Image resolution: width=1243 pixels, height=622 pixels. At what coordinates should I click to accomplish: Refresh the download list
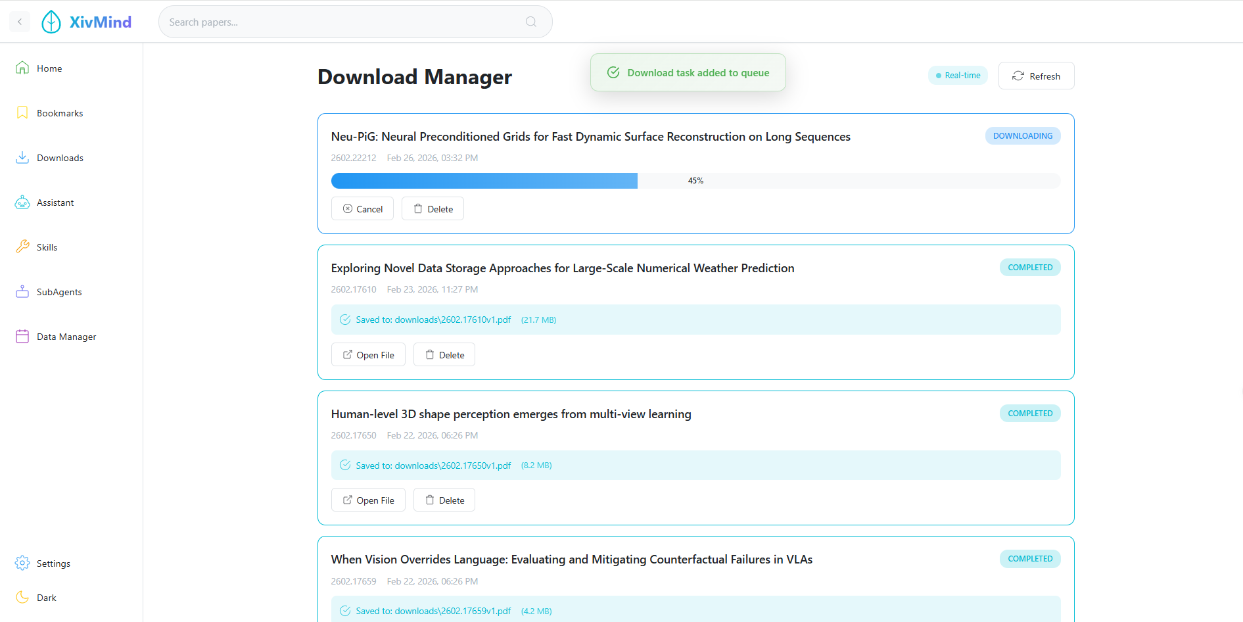coord(1036,76)
